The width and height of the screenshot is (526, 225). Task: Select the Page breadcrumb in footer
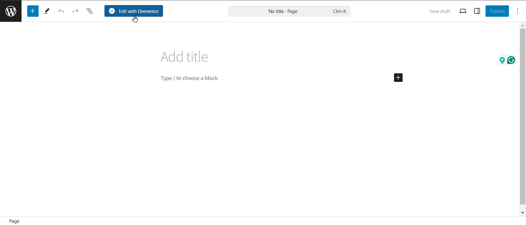(x=14, y=221)
